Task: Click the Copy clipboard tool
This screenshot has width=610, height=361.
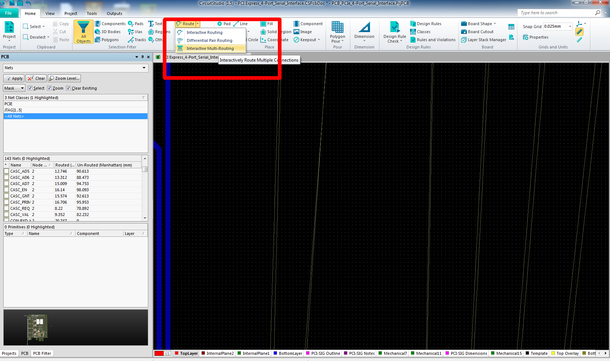Action: click(61, 24)
